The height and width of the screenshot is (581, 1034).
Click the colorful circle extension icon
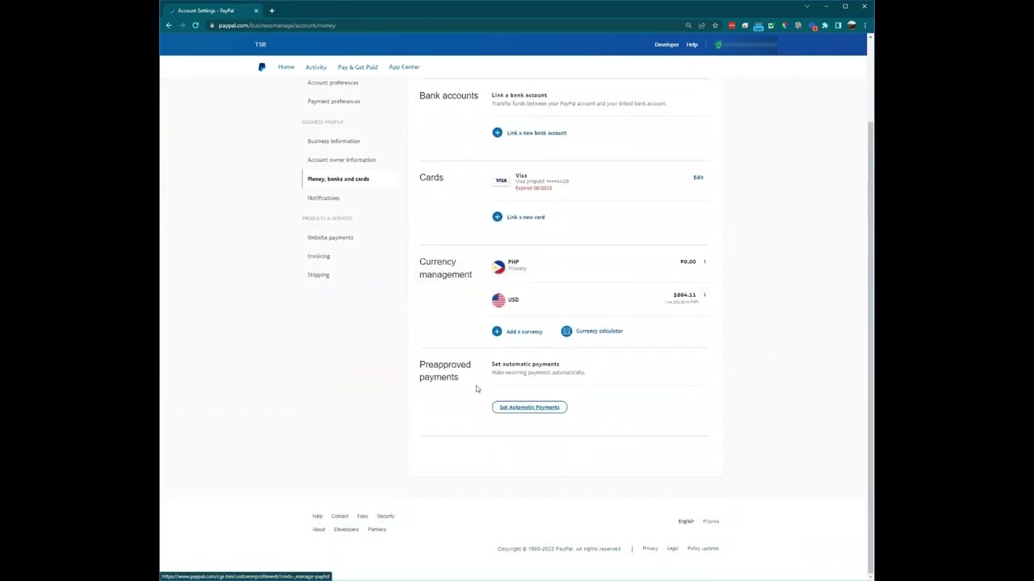click(x=785, y=26)
